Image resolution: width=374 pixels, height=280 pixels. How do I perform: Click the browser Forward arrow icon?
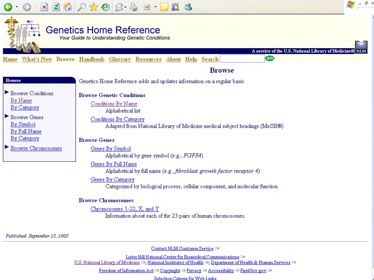click(x=27, y=7)
